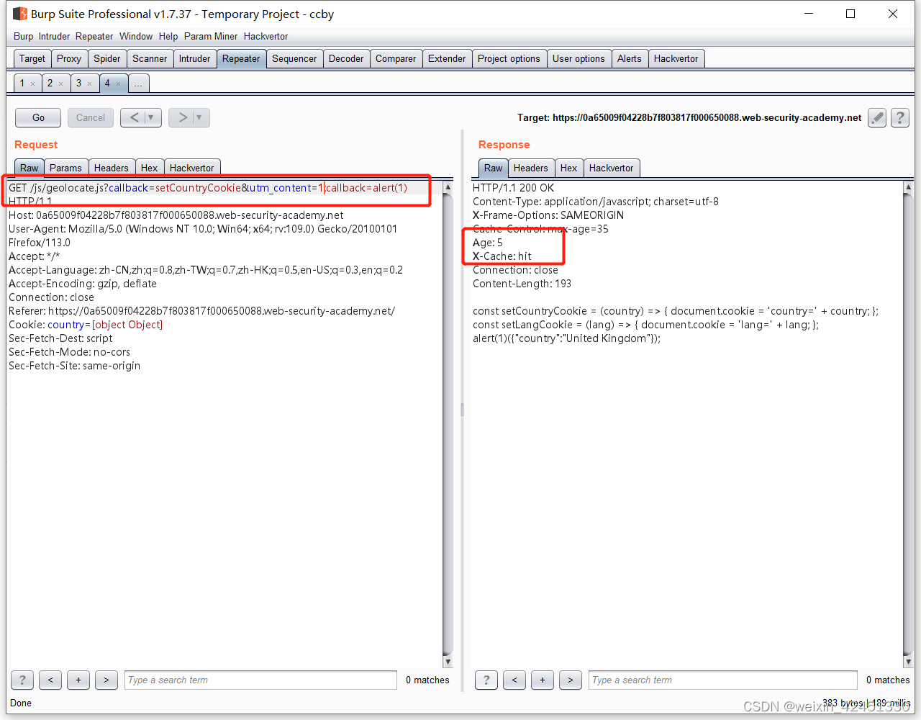Switch to the Spider tab
Image resolution: width=921 pixels, height=720 pixels.
[x=107, y=58]
